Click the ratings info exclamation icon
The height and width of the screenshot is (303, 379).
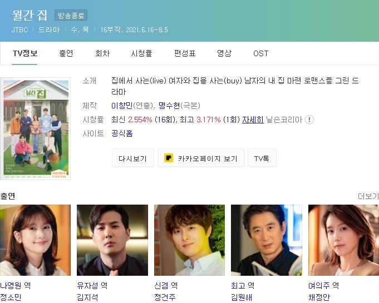pyautogui.click(x=309, y=120)
